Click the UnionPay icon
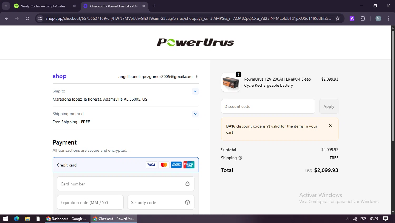Screen dimensions: 395x223 pyautogui.click(x=189, y=165)
